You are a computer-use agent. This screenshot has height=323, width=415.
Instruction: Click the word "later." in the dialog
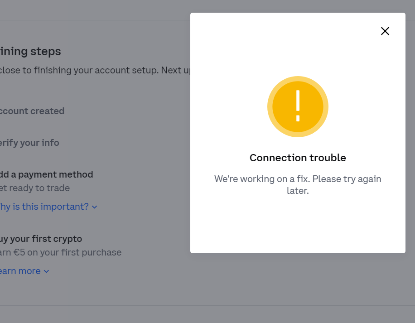pyautogui.click(x=298, y=190)
